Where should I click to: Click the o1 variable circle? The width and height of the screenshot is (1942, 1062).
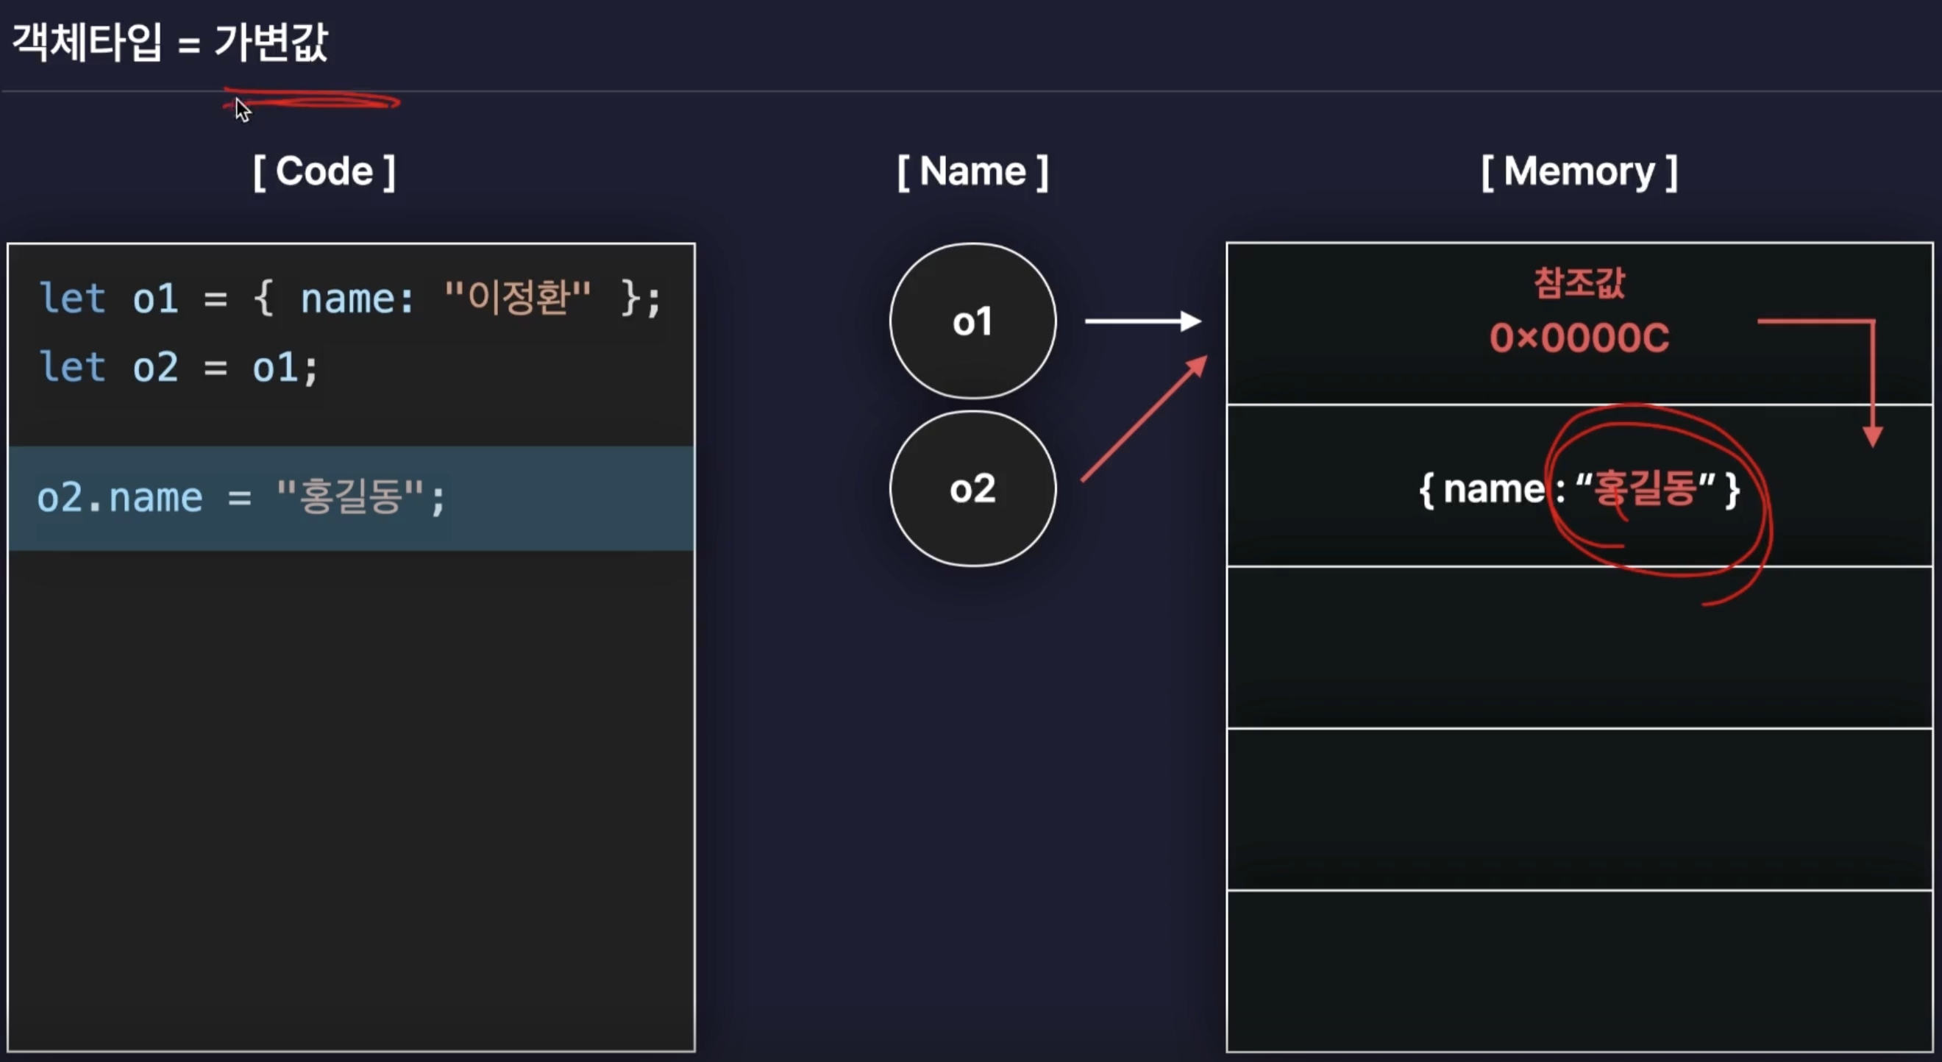pos(972,321)
